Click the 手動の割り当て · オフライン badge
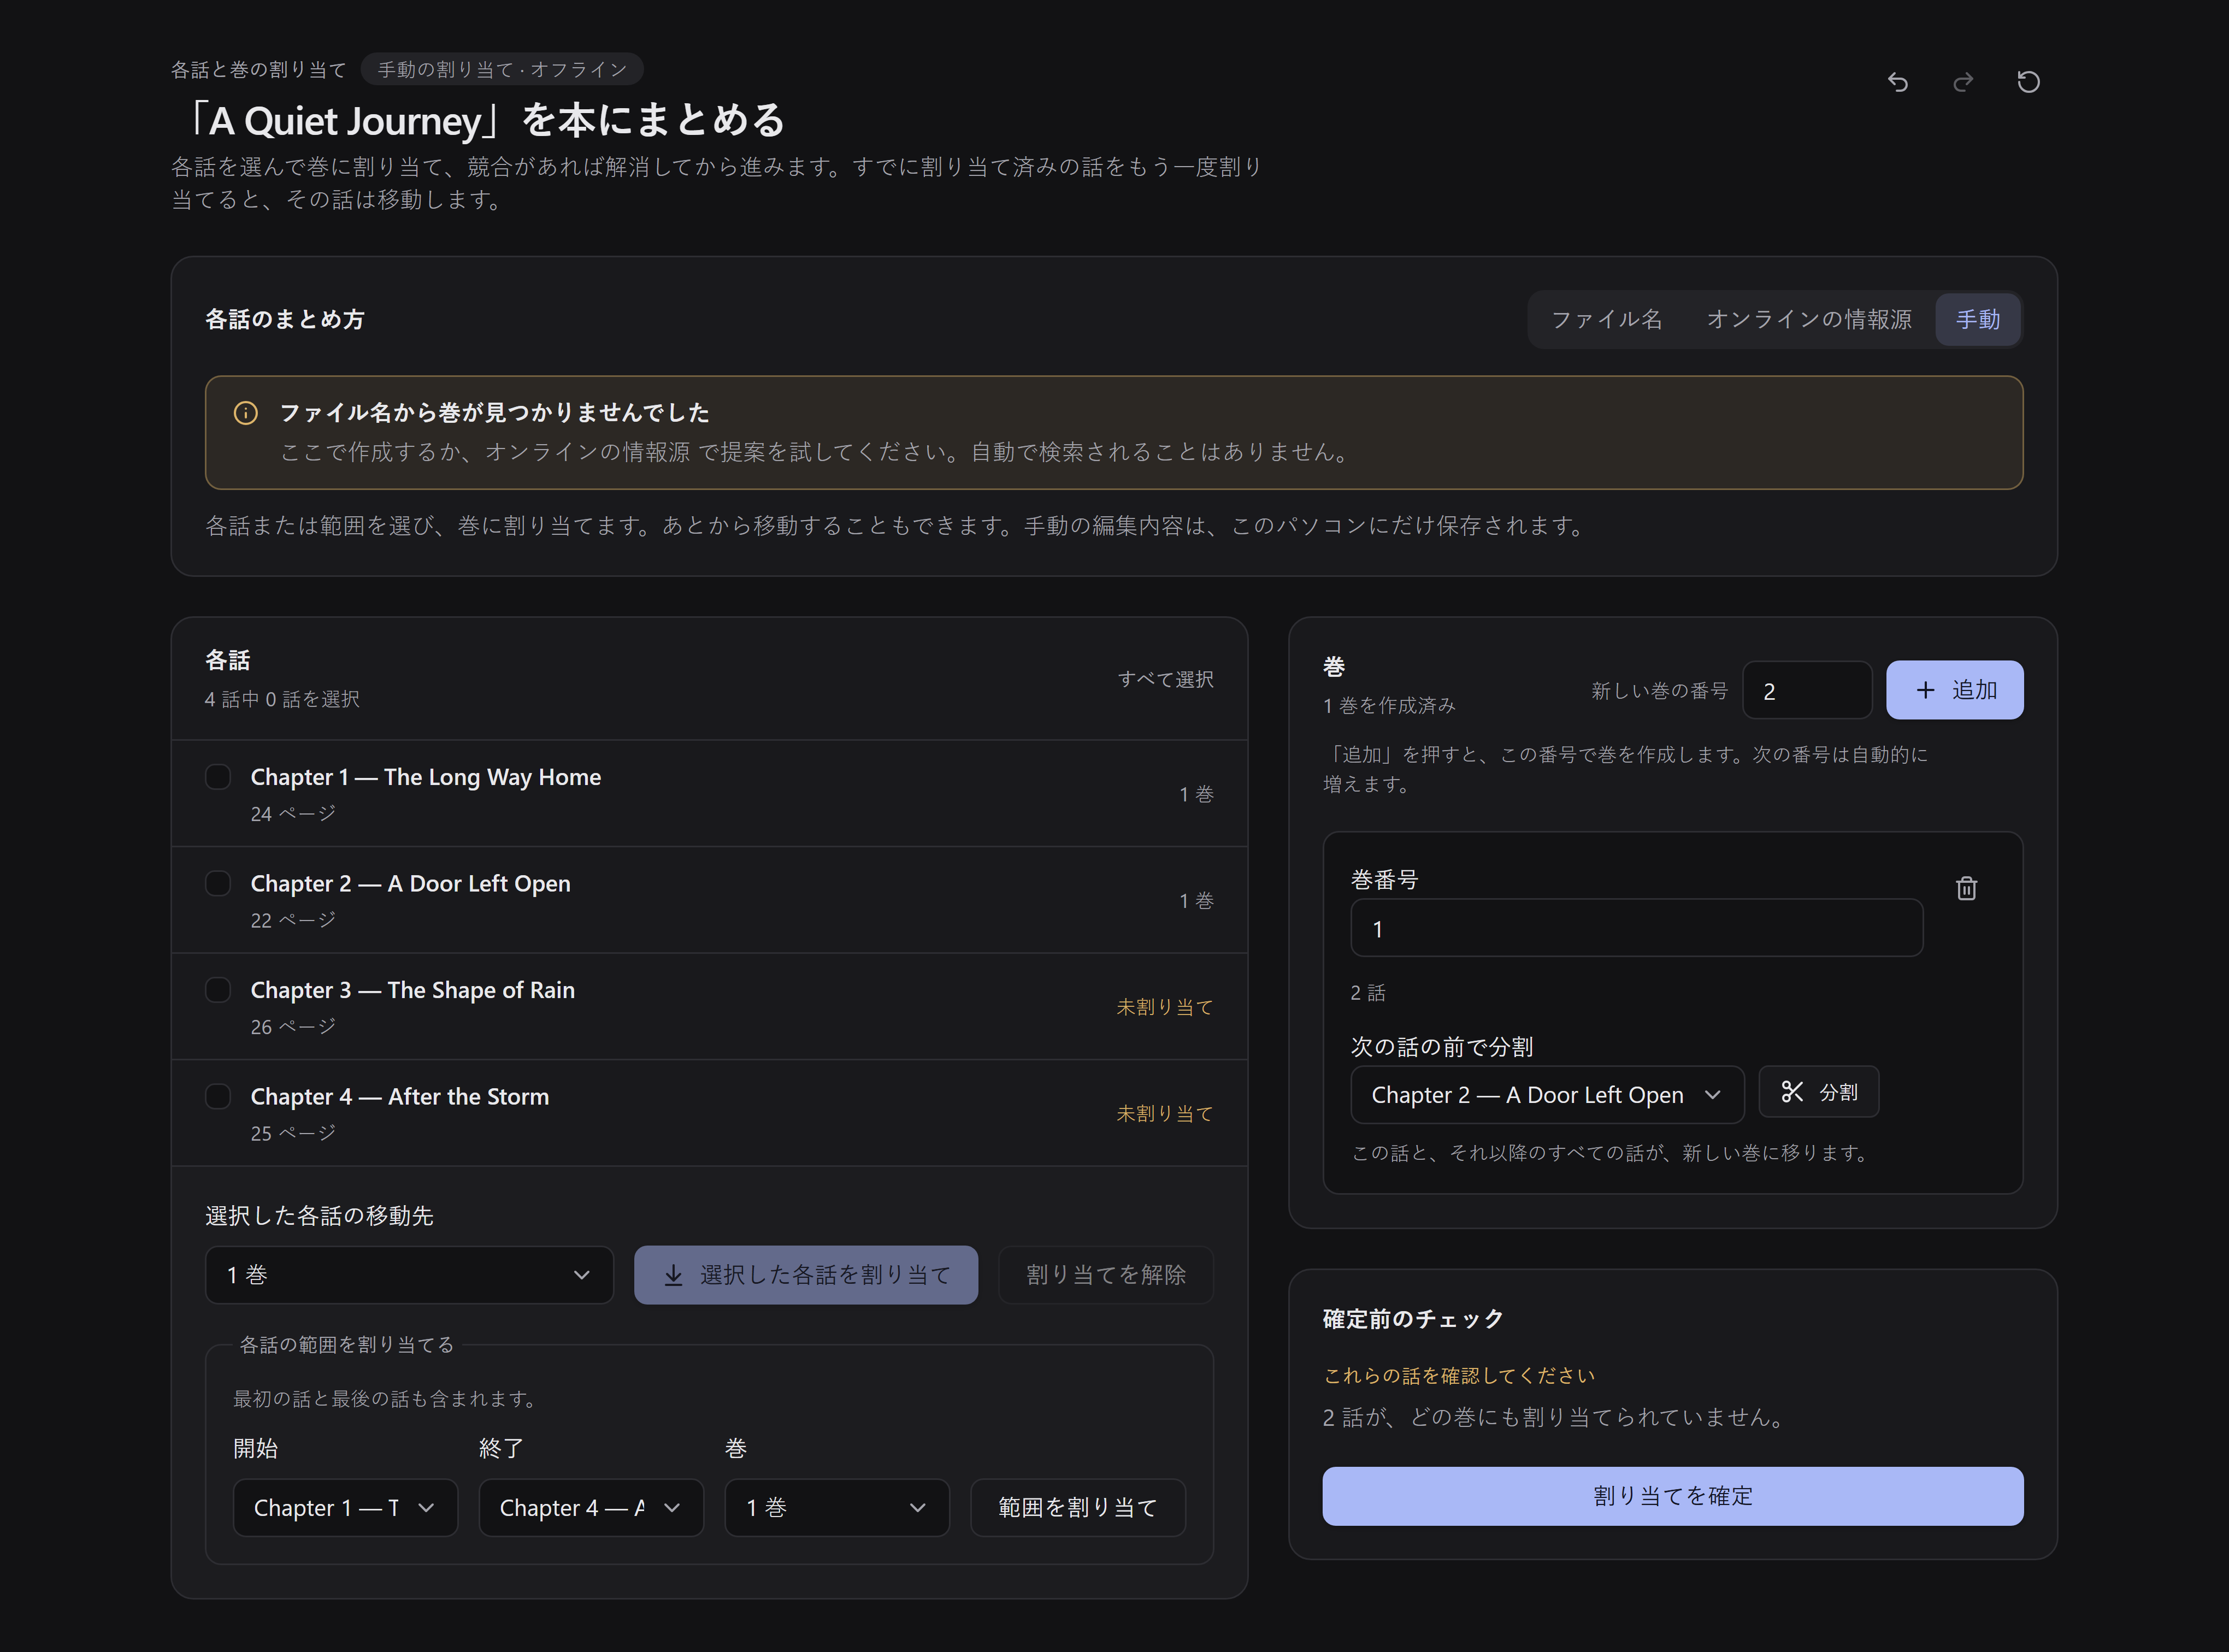This screenshot has height=1652, width=2229. click(x=502, y=69)
